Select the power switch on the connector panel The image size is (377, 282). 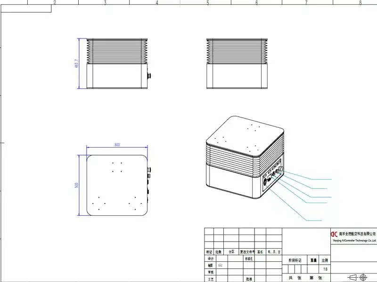[x=273, y=173]
